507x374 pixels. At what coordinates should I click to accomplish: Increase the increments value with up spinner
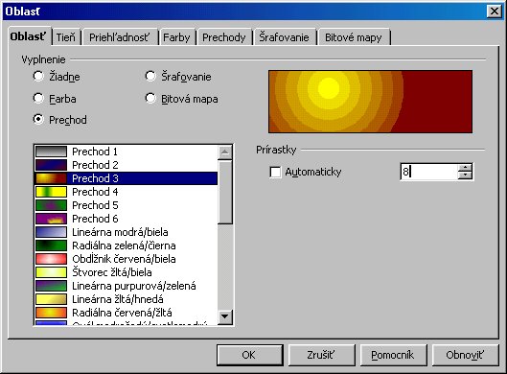(x=465, y=168)
